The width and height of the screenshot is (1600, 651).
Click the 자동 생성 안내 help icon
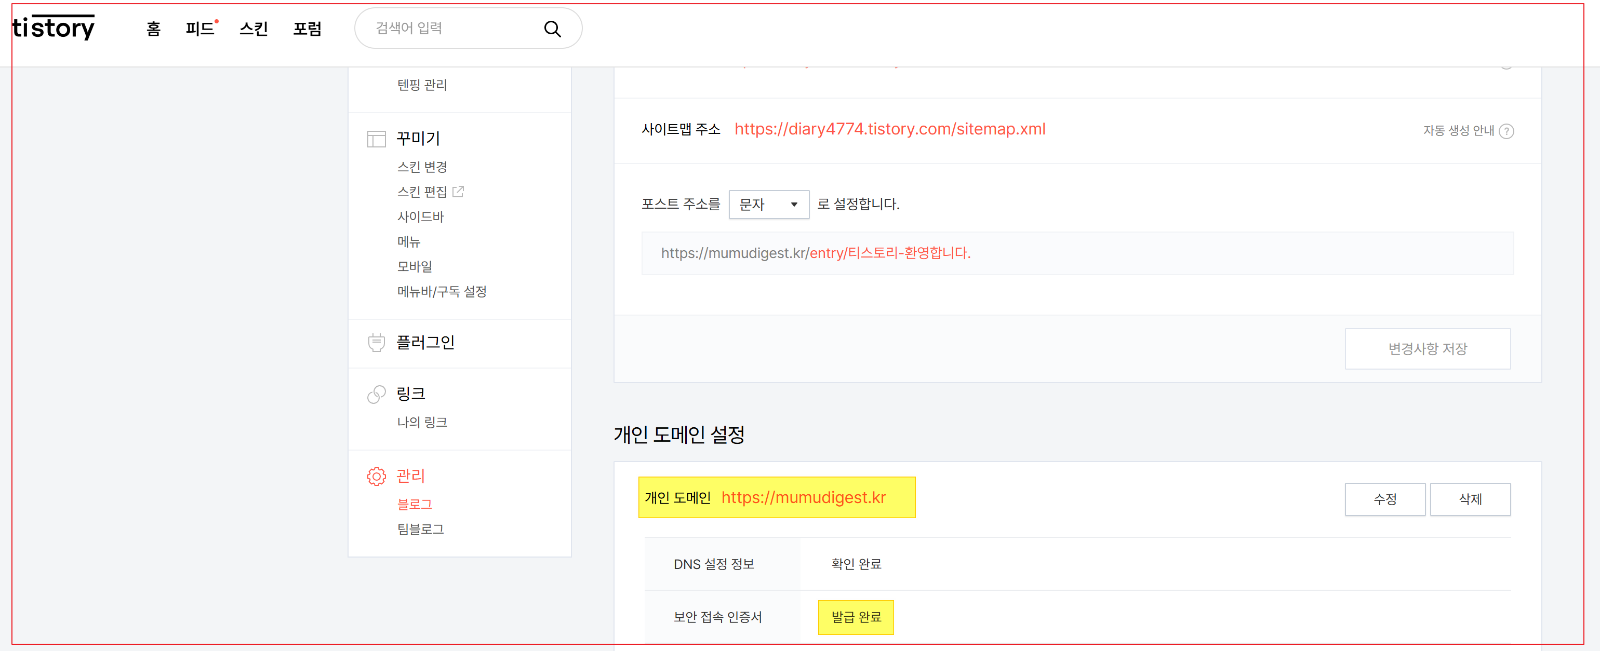point(1506,131)
